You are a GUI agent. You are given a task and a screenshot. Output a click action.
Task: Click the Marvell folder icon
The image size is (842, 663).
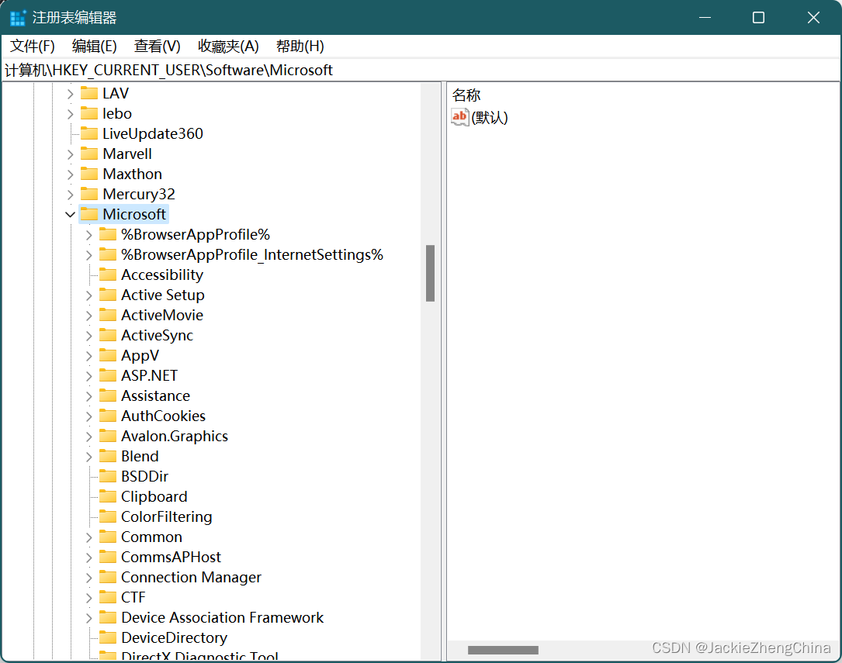[x=89, y=154]
